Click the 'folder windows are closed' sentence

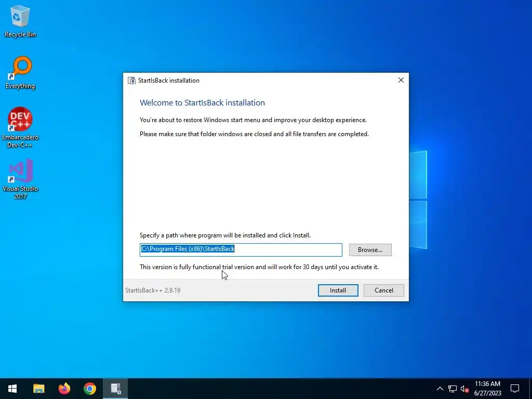point(254,134)
